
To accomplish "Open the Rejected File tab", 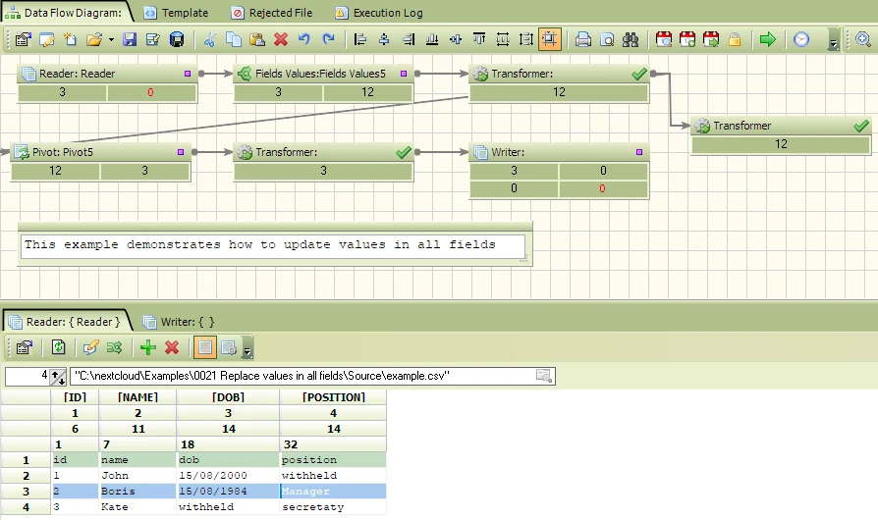I will click(x=272, y=13).
